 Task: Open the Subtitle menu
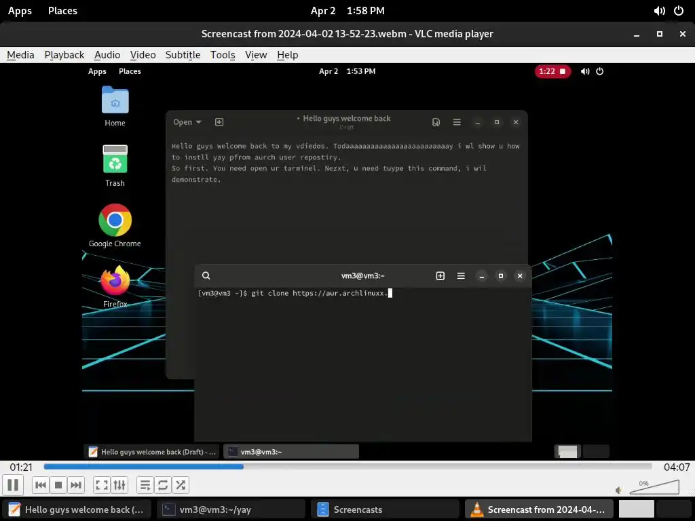183,55
